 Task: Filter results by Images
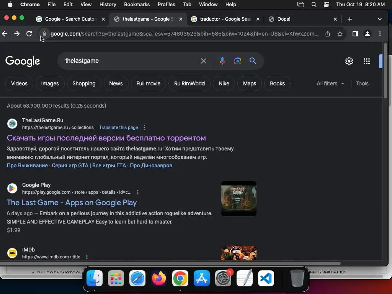click(x=50, y=83)
